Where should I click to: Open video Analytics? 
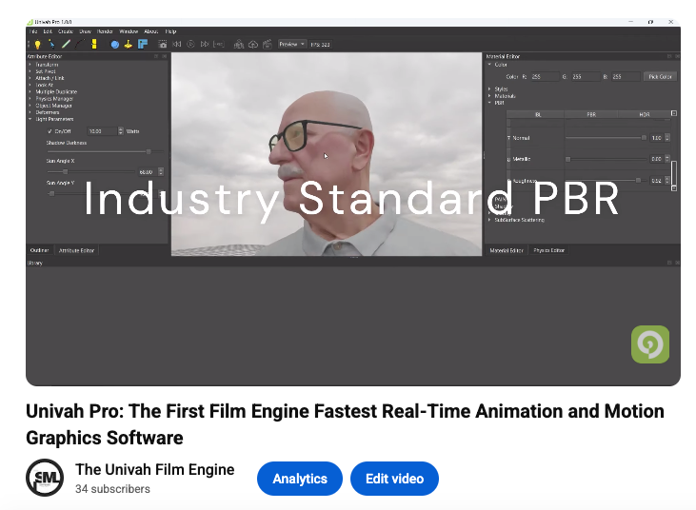pos(300,479)
